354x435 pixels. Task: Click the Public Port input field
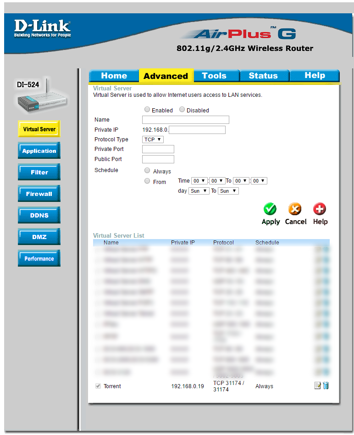pyautogui.click(x=158, y=159)
